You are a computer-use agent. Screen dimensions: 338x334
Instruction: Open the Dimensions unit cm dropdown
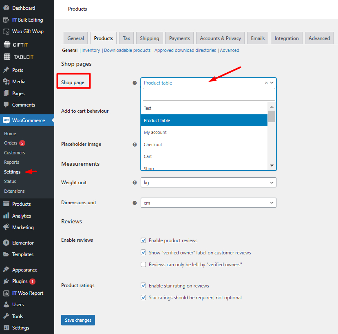tap(208, 203)
